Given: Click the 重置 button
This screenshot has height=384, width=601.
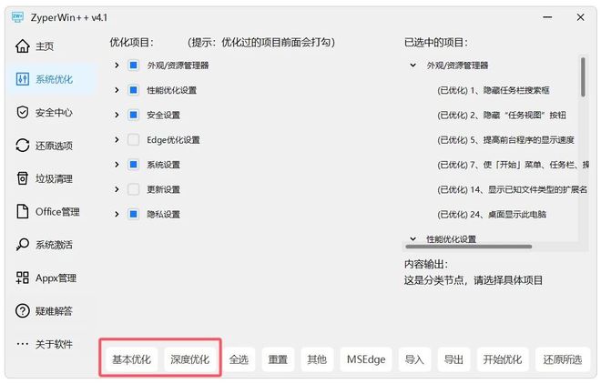Looking at the screenshot, I should point(278,359).
